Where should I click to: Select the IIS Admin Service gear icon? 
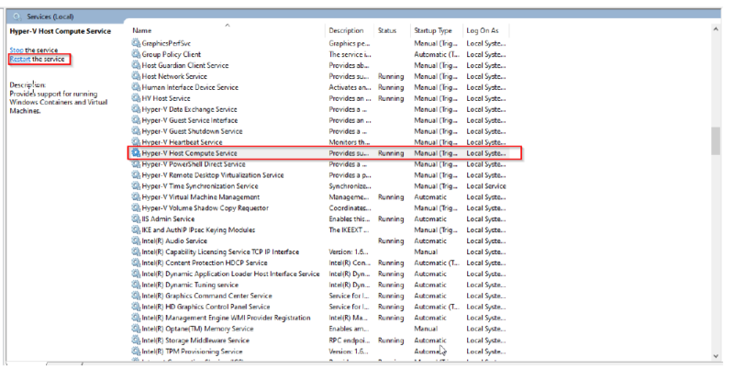[137, 219]
